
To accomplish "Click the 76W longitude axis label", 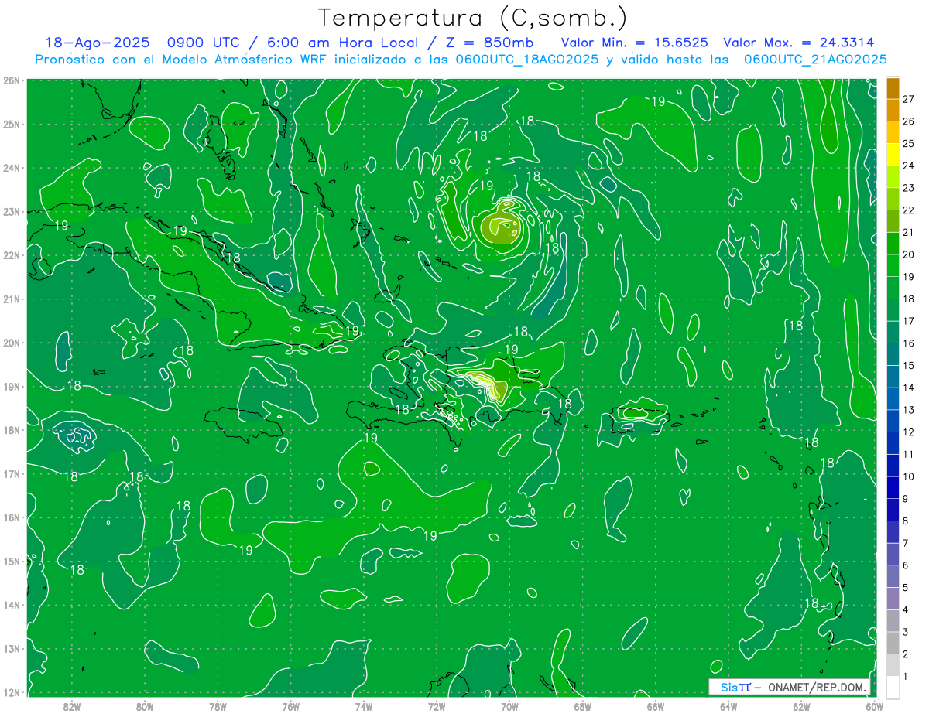I will (290, 706).
